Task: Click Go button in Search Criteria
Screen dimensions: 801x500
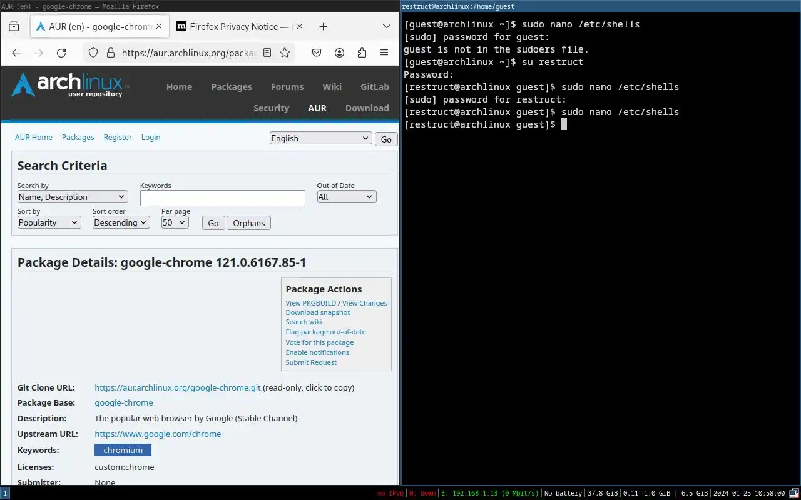Action: click(213, 223)
